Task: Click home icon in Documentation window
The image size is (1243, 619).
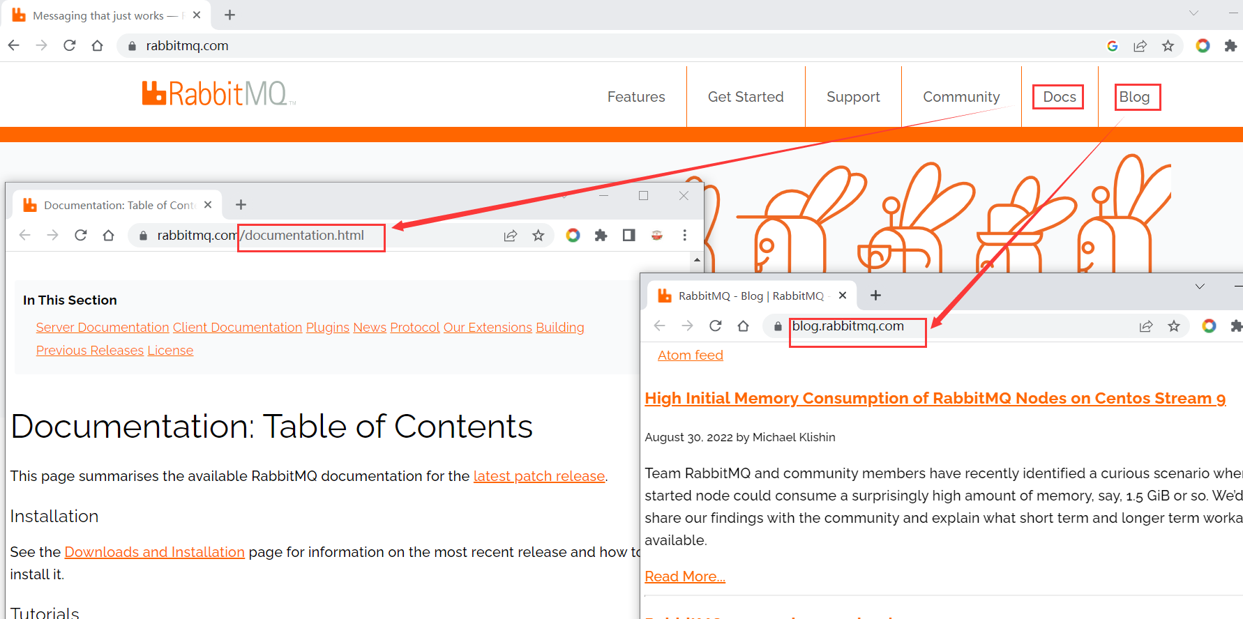Action: tap(108, 235)
